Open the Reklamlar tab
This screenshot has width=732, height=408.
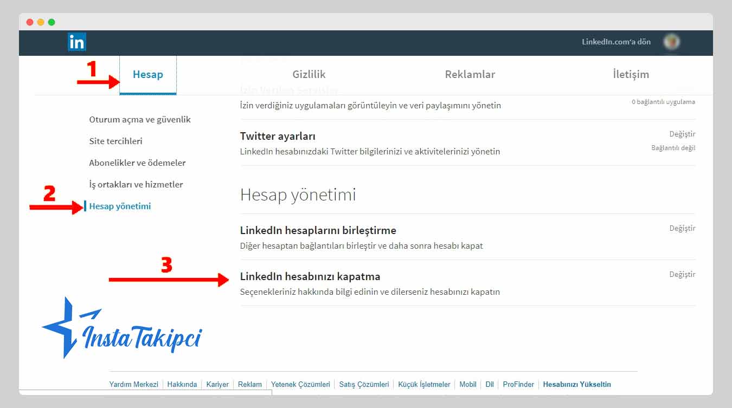(470, 75)
